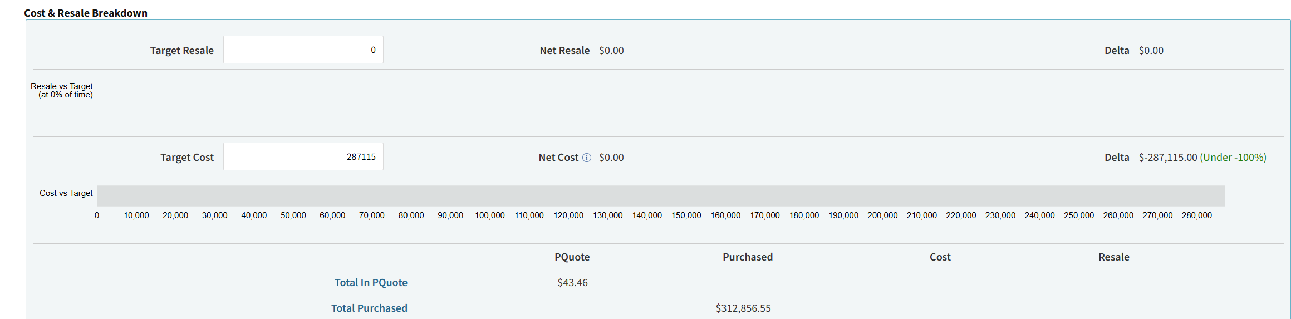Image resolution: width=1291 pixels, height=319 pixels.
Task: Click the 100,000 tick on cost axis
Action: point(490,215)
